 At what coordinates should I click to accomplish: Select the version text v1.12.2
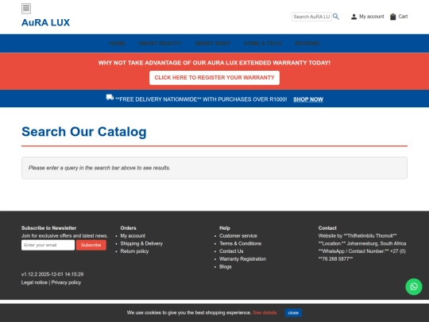click(29, 274)
